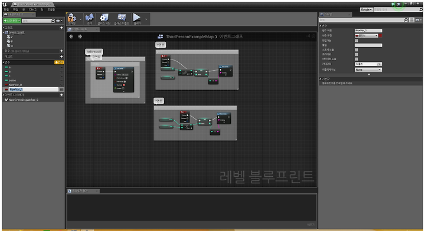This screenshot has height=231, width=425.
Task: Click the green 신규 추가 (Add New) button
Action: (x=12, y=21)
